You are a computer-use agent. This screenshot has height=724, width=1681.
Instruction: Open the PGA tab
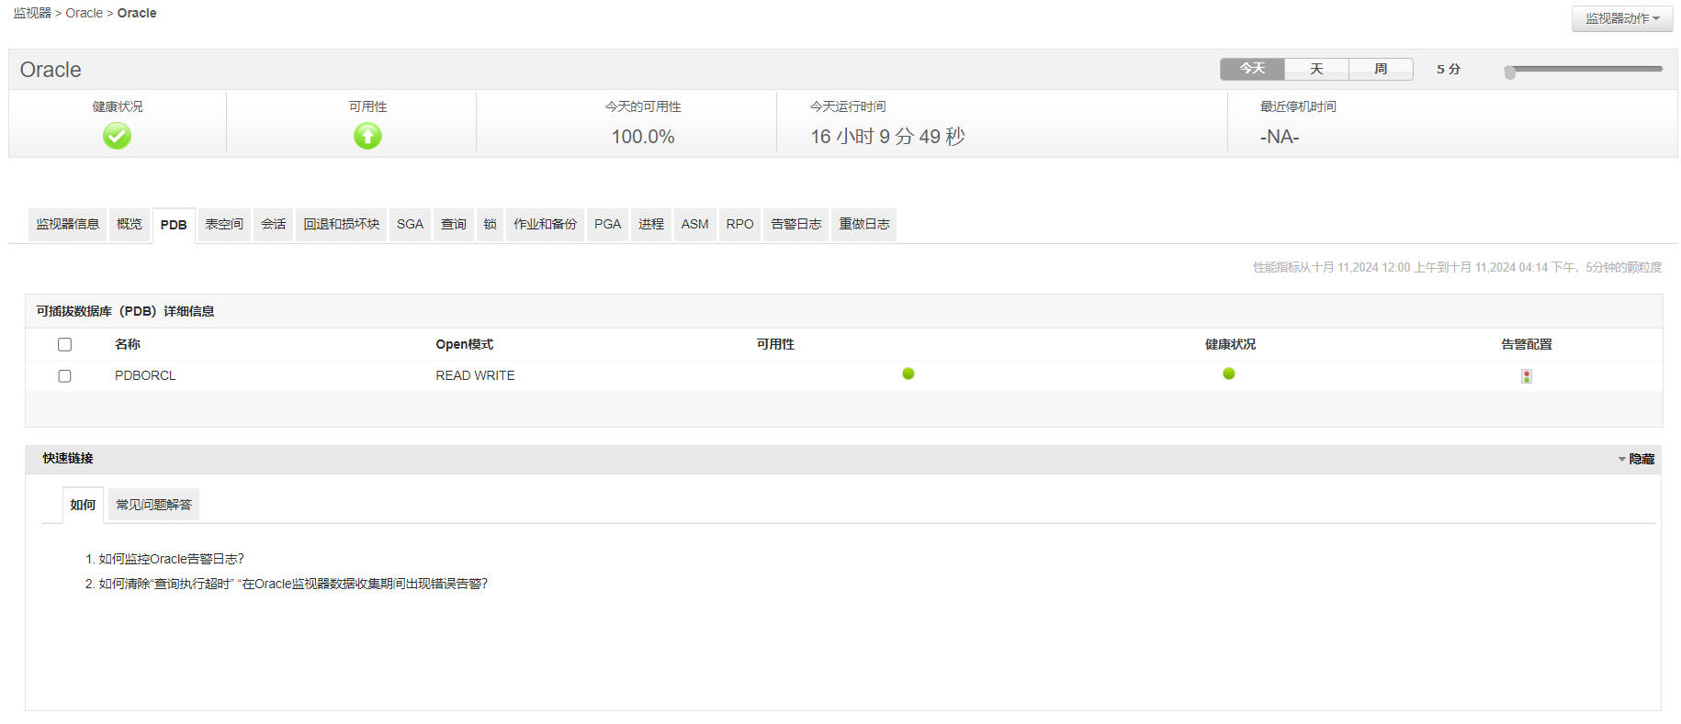click(x=608, y=225)
